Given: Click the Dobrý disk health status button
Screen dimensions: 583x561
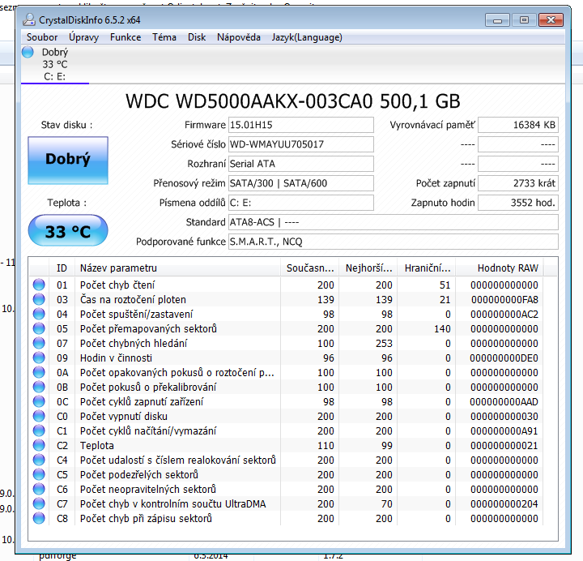Looking at the screenshot, I should (x=67, y=160).
